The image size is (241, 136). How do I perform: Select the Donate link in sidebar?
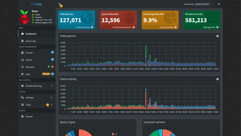click(x=37, y=116)
